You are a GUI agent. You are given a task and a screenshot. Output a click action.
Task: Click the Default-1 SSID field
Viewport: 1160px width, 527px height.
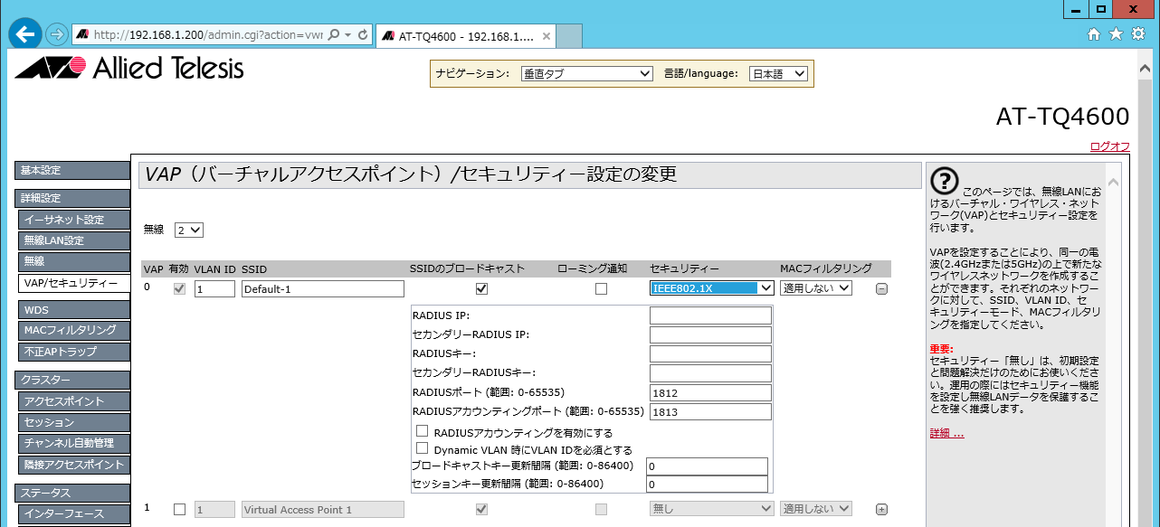322,289
